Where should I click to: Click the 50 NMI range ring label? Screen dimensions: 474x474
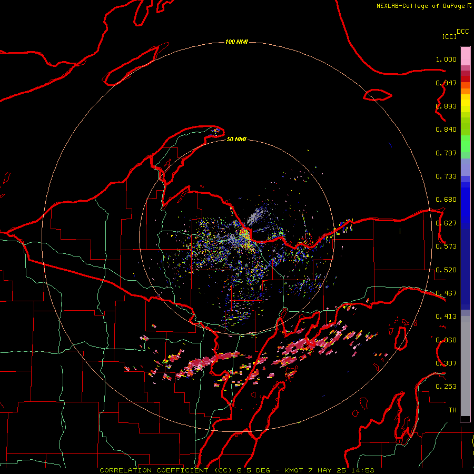pyautogui.click(x=236, y=140)
